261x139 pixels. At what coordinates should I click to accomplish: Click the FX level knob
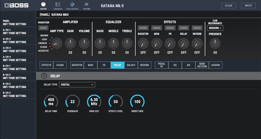pos(170,43)
